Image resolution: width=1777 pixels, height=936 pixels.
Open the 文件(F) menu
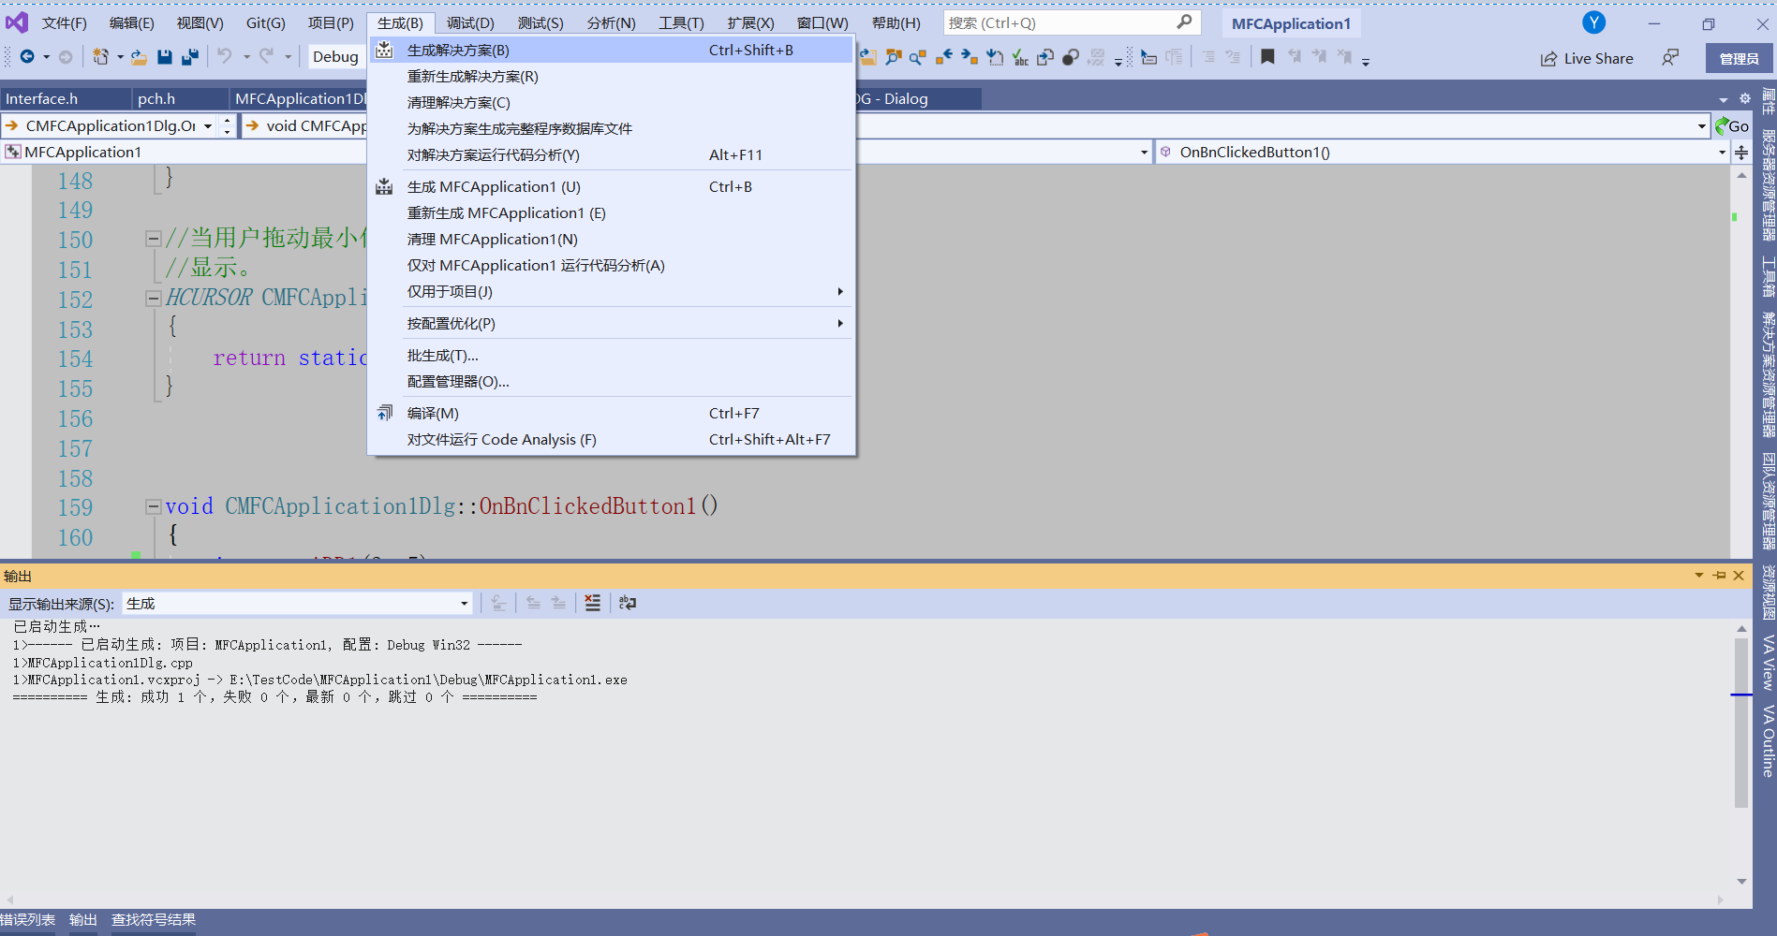coord(65,22)
